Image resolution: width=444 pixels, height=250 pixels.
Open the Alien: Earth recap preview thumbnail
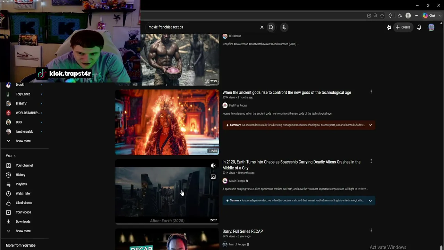click(167, 192)
